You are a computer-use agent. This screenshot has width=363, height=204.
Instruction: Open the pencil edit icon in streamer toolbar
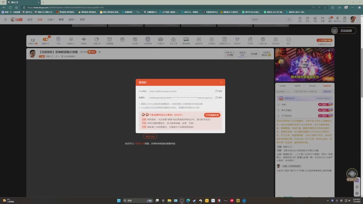coord(275,39)
